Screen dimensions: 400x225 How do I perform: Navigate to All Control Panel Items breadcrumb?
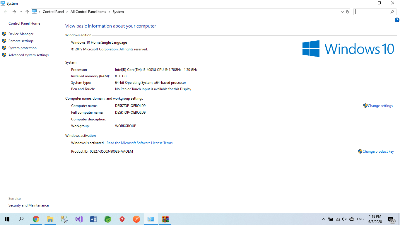[x=88, y=12]
